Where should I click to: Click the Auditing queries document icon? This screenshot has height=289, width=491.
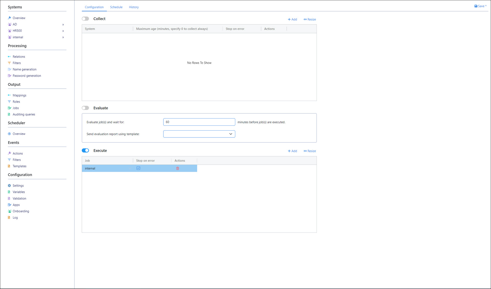pyautogui.click(x=9, y=114)
